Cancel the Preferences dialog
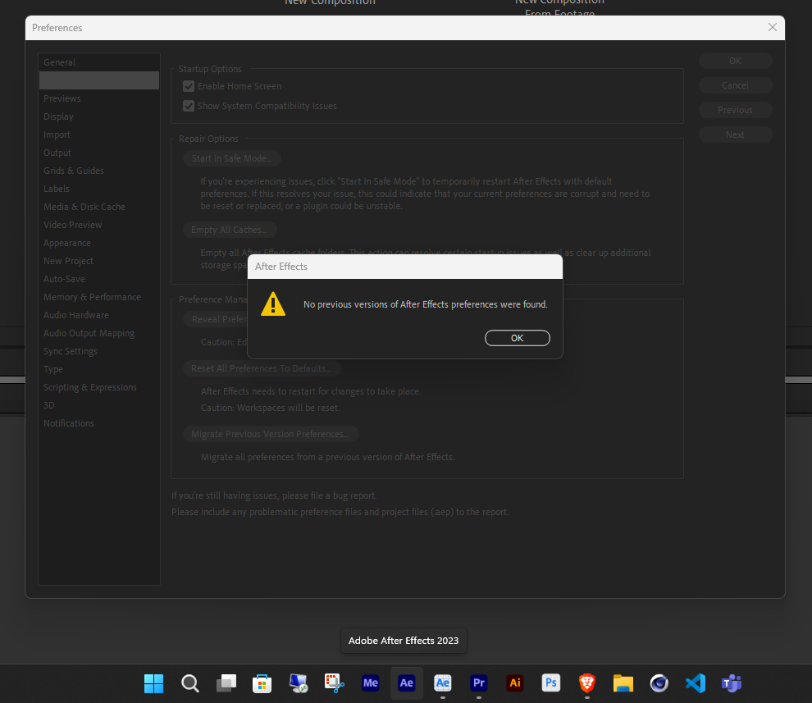Screen dimensions: 812x703 pos(735,84)
